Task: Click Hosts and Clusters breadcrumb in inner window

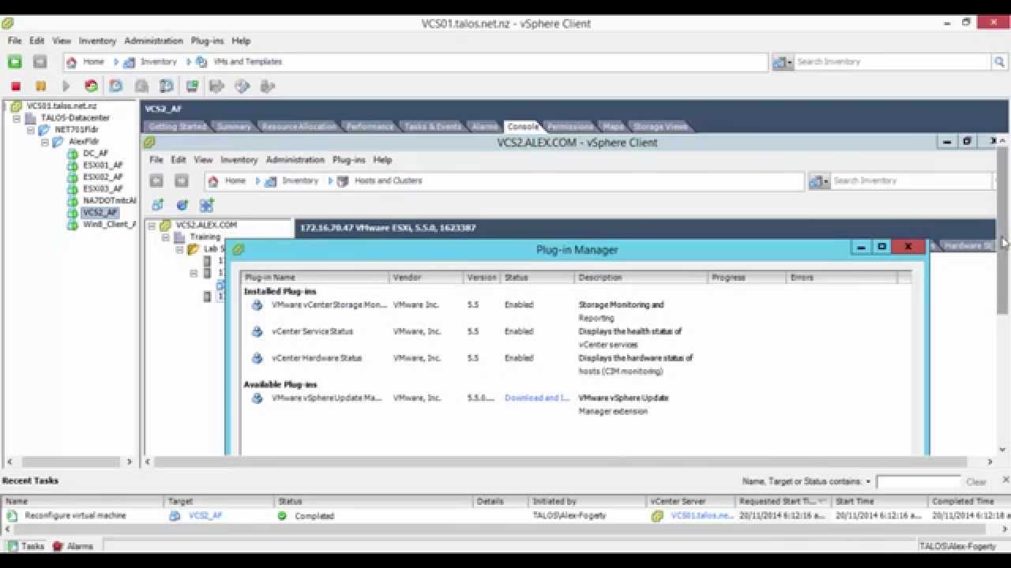Action: (x=388, y=181)
